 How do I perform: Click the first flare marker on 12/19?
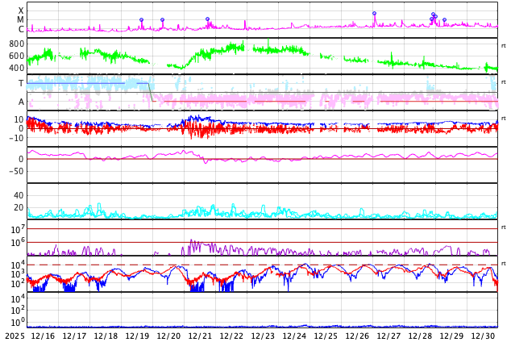[141, 20]
